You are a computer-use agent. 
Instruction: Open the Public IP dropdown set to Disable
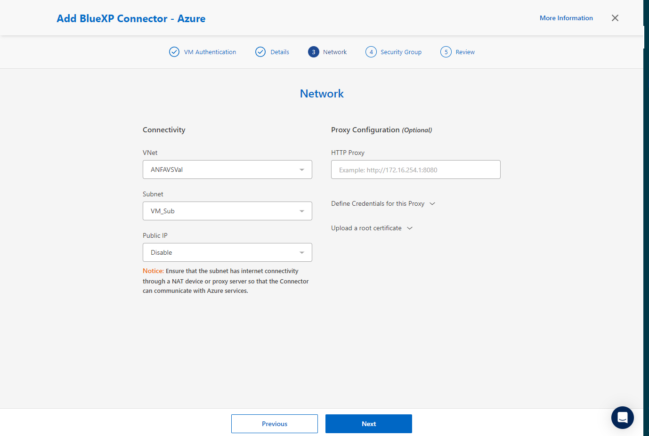[x=227, y=252]
